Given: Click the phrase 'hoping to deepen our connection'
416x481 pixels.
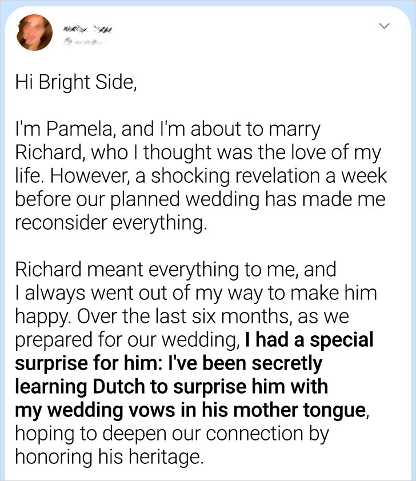Looking at the screenshot, I should coord(159,434).
